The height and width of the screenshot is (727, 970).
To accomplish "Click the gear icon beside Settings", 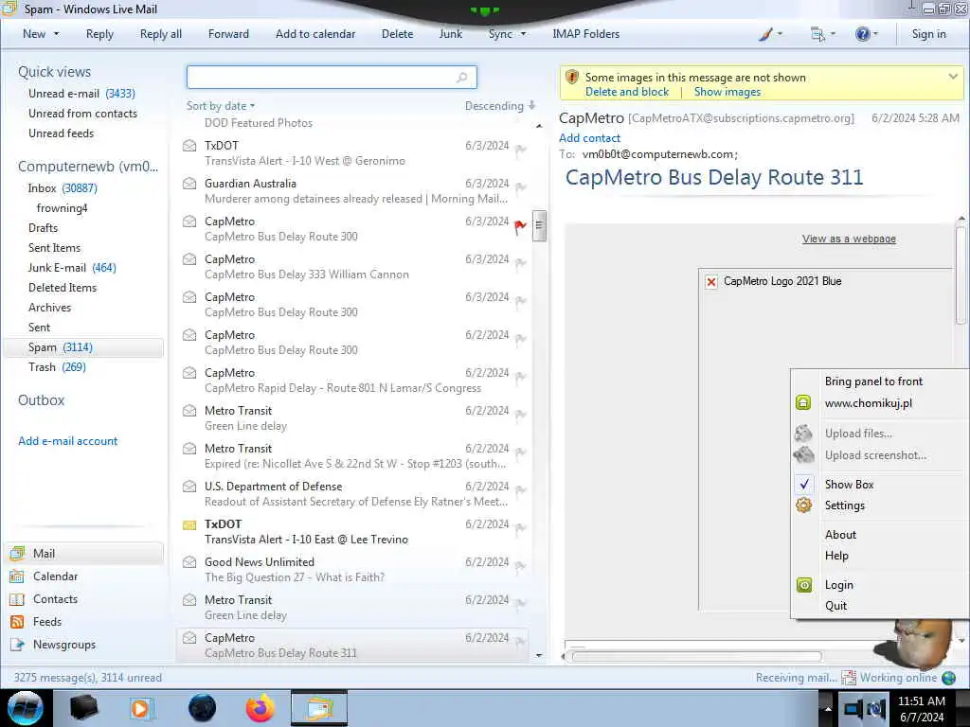I will [x=803, y=505].
